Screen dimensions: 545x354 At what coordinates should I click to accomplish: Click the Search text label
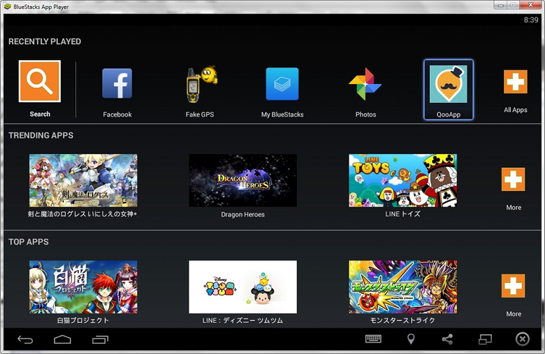point(40,114)
